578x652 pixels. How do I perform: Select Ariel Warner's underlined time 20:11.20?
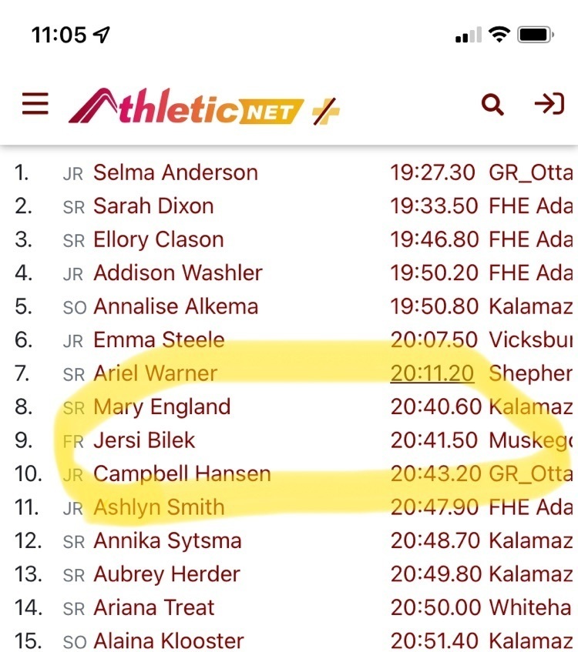click(432, 373)
